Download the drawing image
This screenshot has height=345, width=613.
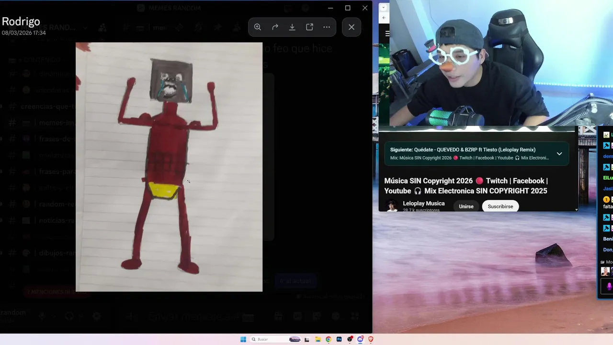(292, 27)
